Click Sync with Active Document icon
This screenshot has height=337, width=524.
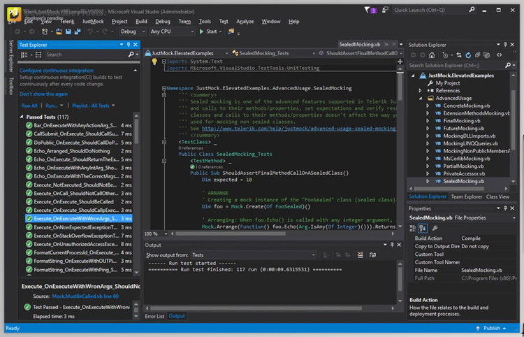[459, 55]
